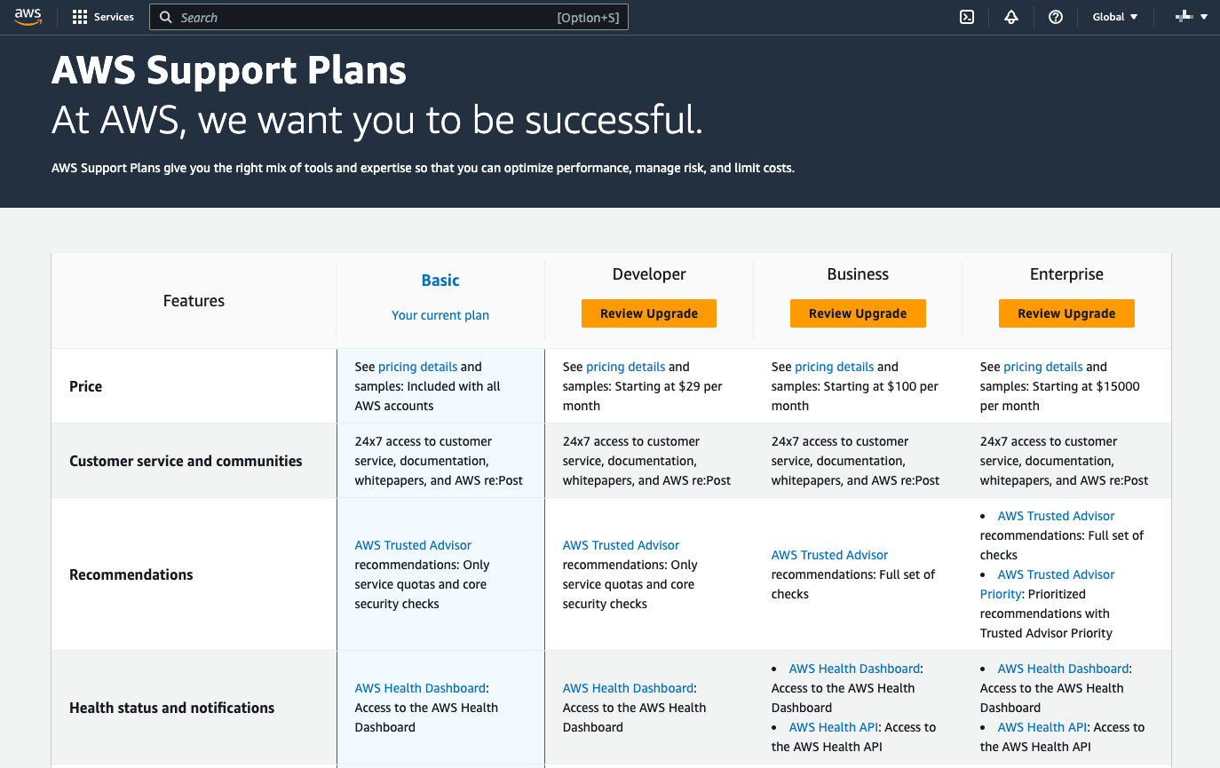
Task: Open AWS Trusted Advisor link under Business
Action: (x=829, y=555)
